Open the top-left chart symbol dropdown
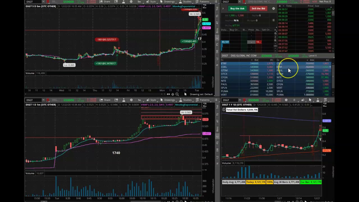Screen dimensions: 359x202 [x=43, y=2]
